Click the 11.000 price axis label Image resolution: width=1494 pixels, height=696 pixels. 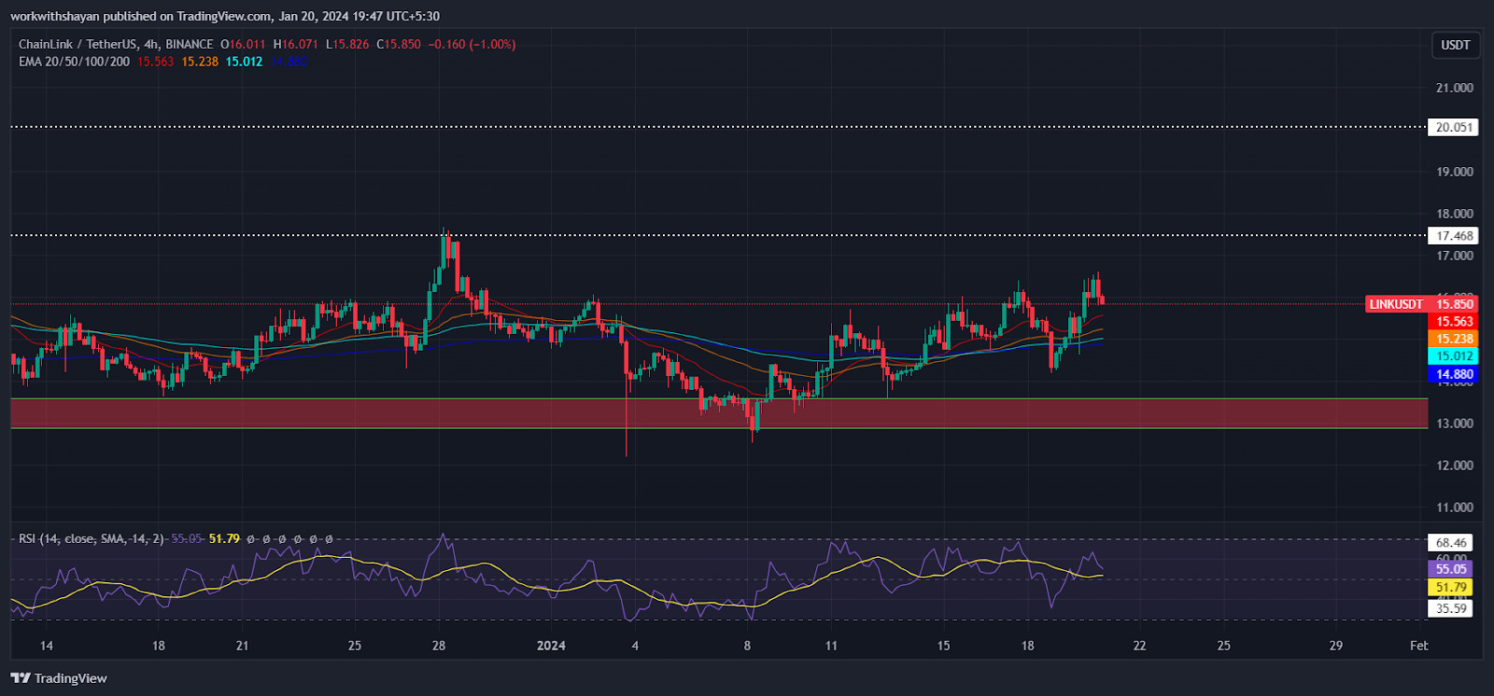tap(1454, 508)
